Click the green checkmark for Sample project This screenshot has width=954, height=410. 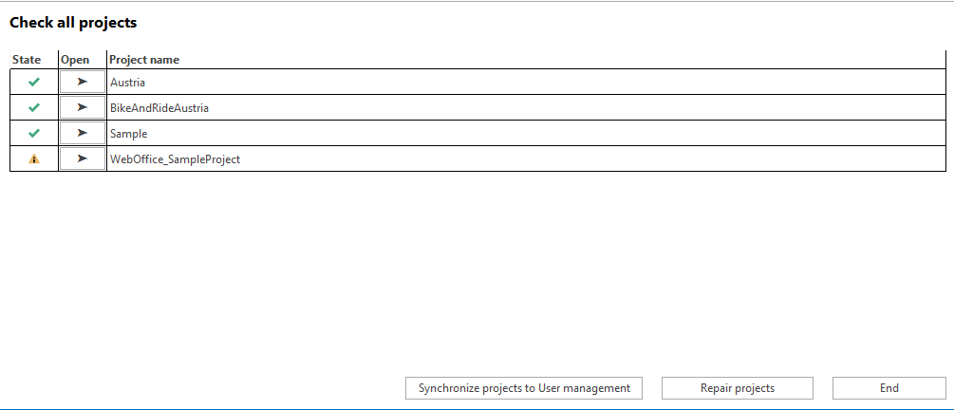pyautogui.click(x=34, y=134)
